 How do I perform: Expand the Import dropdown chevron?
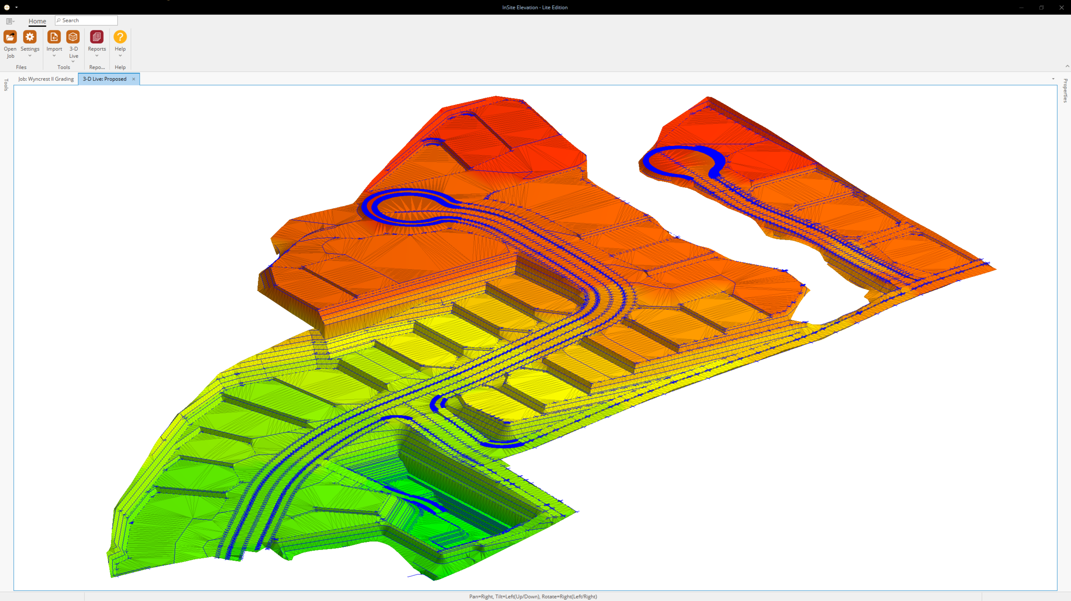point(54,56)
